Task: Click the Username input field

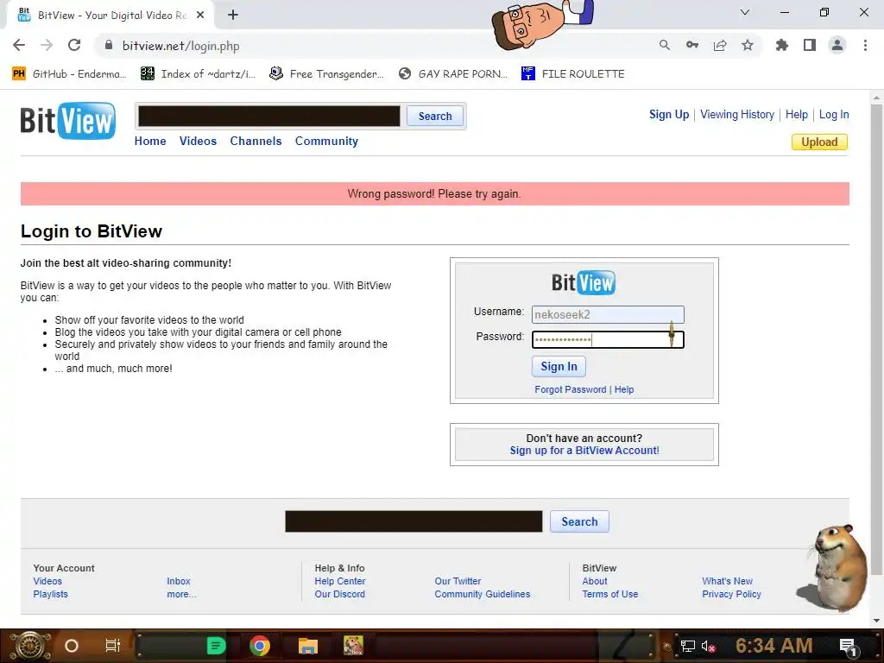Action: pos(608,314)
